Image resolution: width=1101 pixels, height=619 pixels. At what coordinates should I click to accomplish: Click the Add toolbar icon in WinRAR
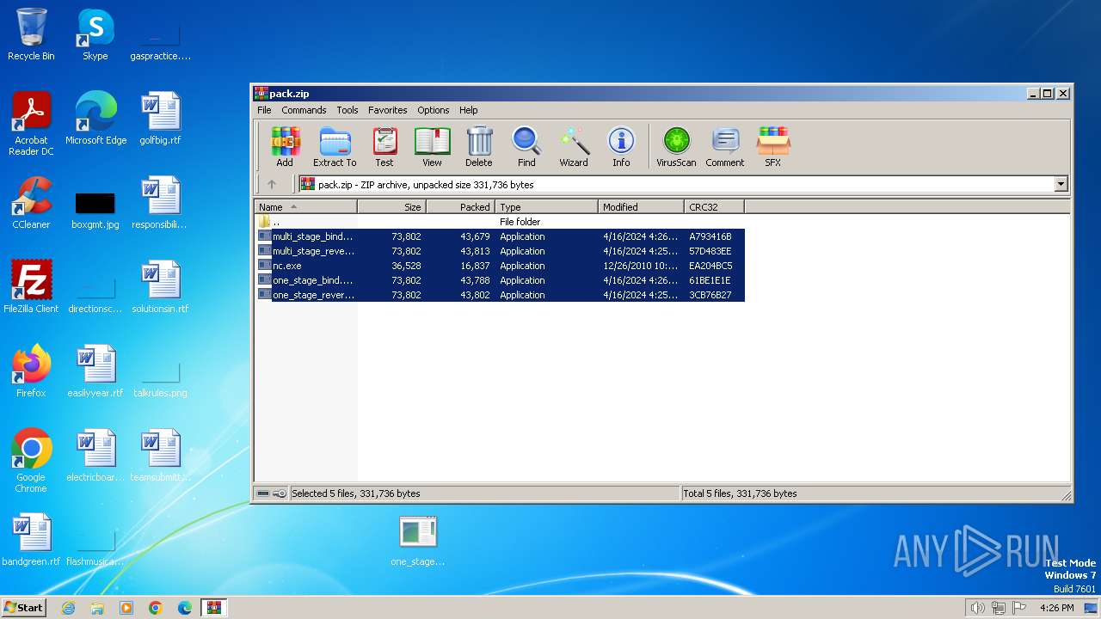tap(285, 146)
